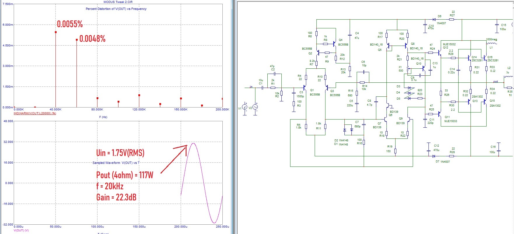Select transistor Q5 BD140_16 symbol

pos(388,46)
